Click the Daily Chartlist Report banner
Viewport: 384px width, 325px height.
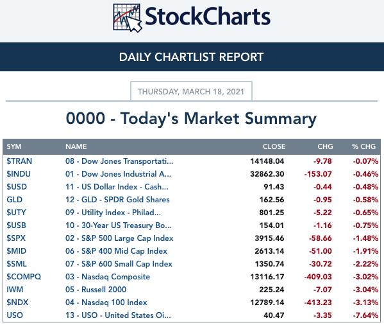pyautogui.click(x=192, y=57)
